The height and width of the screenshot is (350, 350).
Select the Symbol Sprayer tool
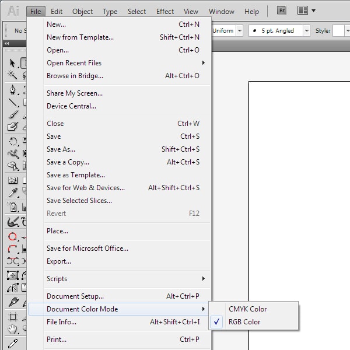[13, 207]
